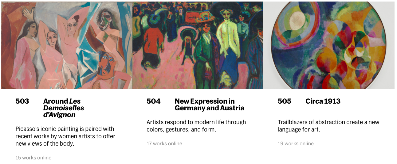Open the German street scene painting thumbnail
The image size is (397, 164).
coord(198,45)
